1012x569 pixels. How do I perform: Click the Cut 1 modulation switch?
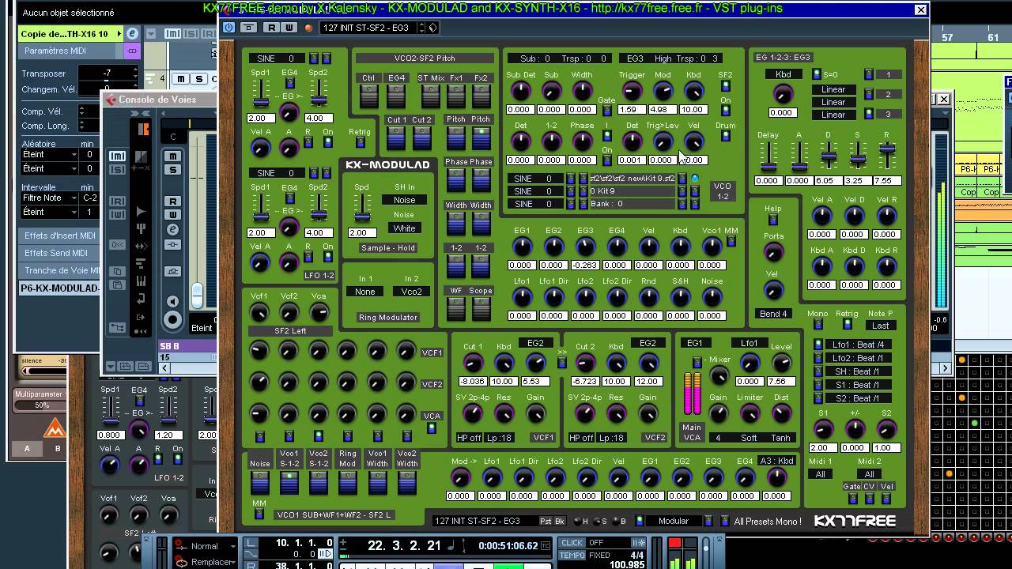coord(396,138)
